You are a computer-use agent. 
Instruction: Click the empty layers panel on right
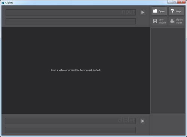[168, 70]
